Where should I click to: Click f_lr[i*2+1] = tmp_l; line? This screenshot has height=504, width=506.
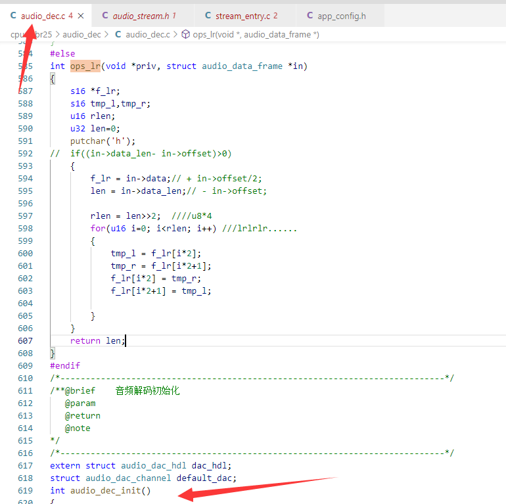(x=161, y=291)
